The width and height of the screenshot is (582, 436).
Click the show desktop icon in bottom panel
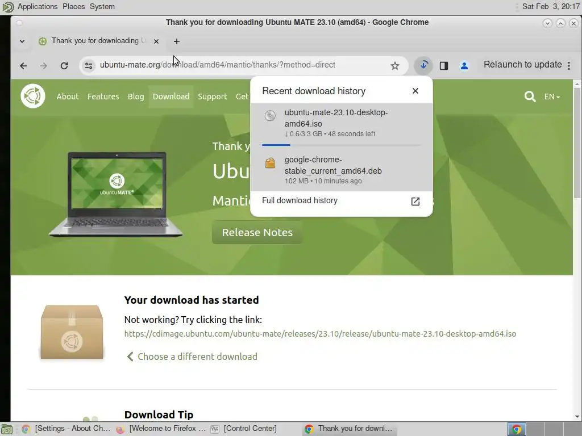point(7,429)
